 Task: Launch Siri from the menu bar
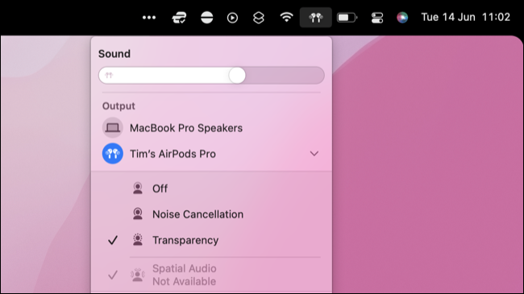(402, 18)
